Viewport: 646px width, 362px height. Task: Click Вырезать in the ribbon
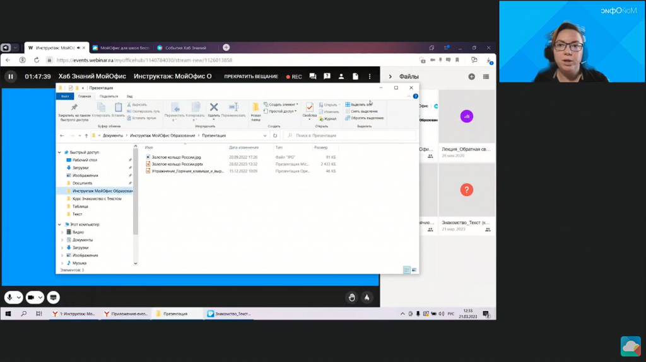coord(137,105)
